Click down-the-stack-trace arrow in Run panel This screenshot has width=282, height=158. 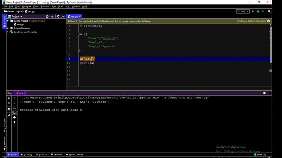[15, 103]
